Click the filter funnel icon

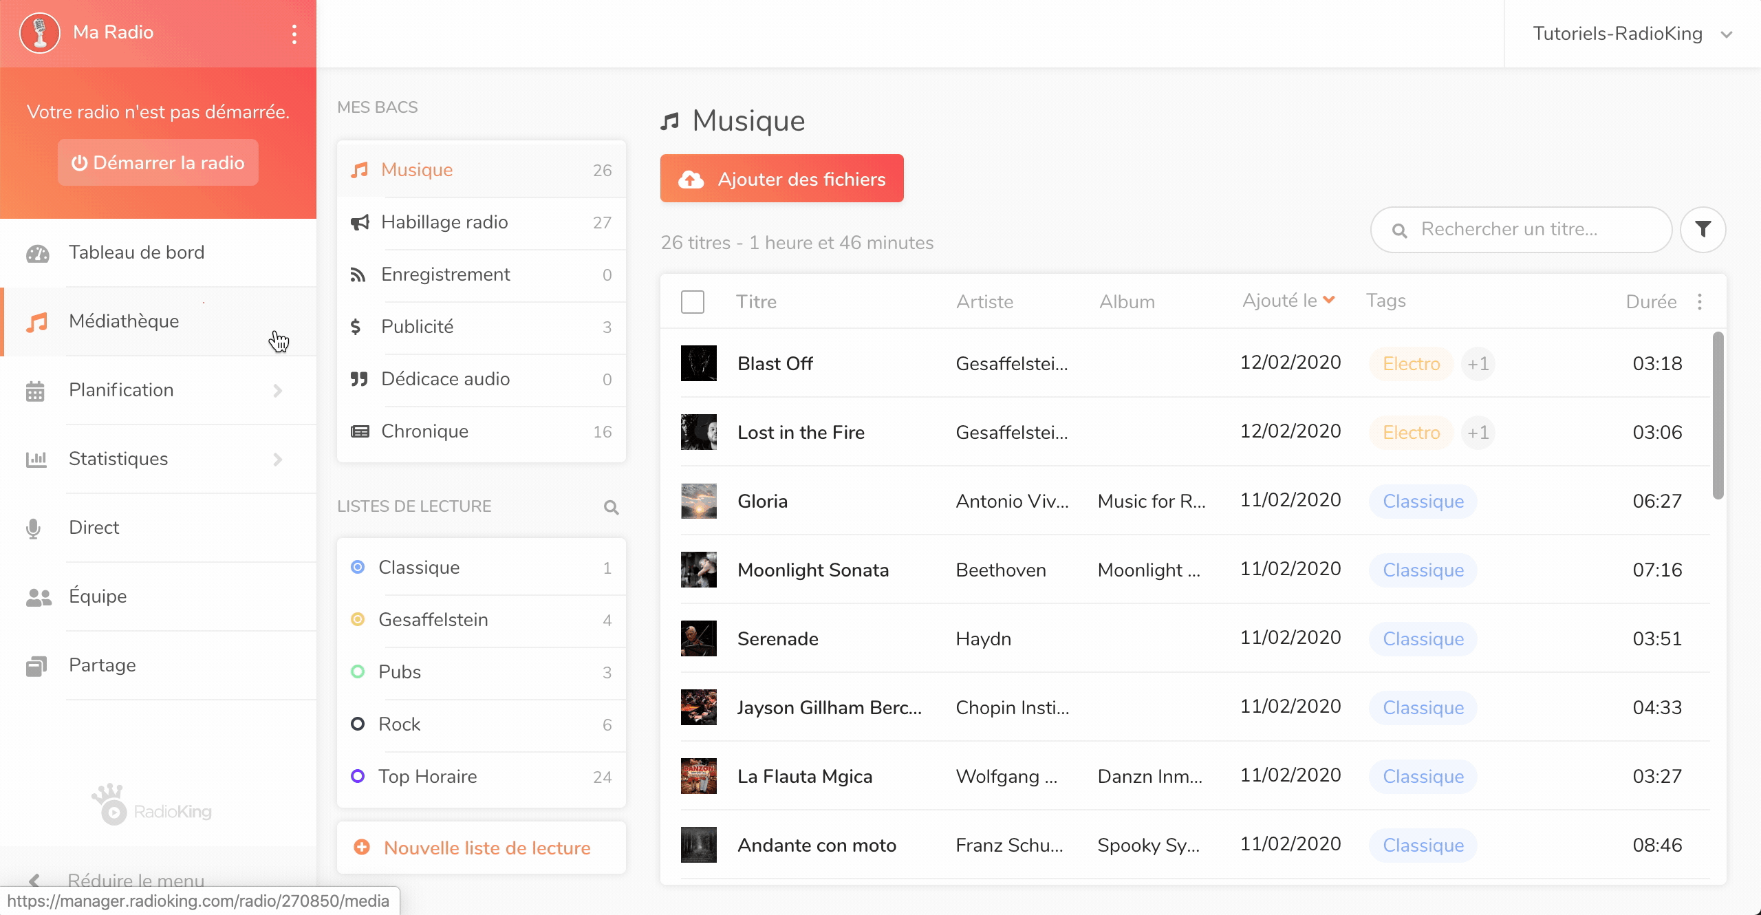(x=1703, y=229)
